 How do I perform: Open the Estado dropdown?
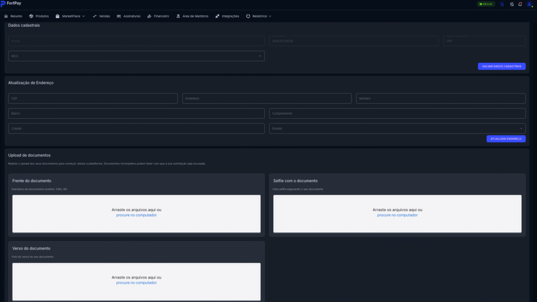pos(397,128)
